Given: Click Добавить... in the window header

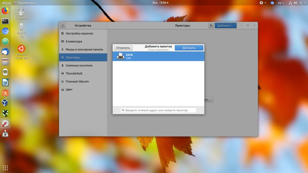Looking at the screenshot, I should coord(226,26).
